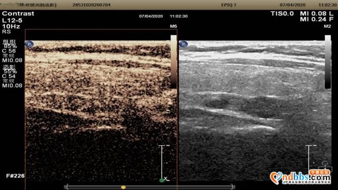This screenshot has height=190, width=338.
Task: Click the P orientation marker on the grayscale image
Action: point(183,44)
